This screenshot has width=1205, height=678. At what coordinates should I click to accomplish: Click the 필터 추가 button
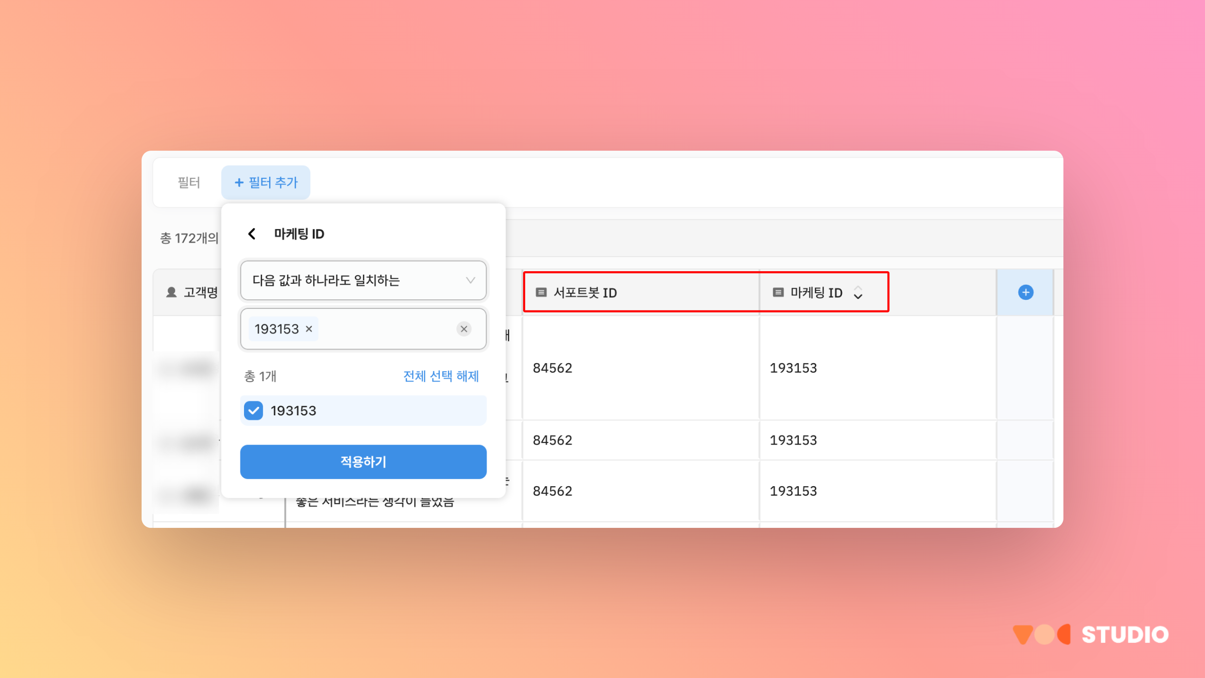266,182
